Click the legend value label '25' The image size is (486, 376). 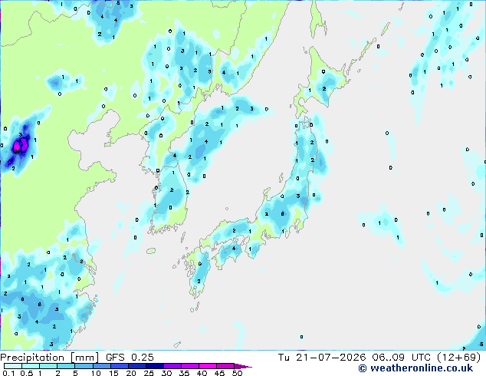pos(149,373)
